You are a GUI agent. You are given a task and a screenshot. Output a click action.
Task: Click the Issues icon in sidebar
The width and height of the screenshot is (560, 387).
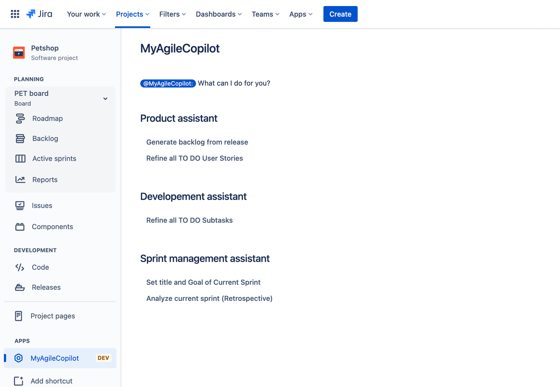20,206
